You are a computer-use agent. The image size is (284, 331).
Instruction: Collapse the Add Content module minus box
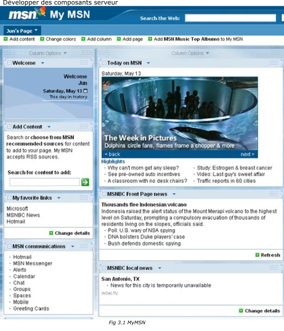point(9,127)
